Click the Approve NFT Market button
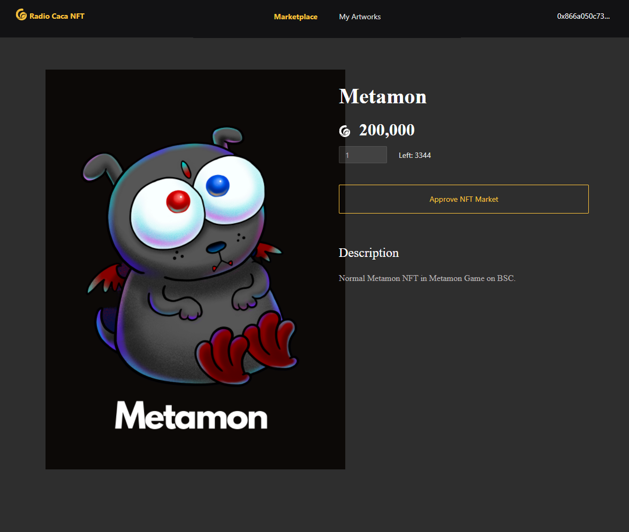The width and height of the screenshot is (629, 532). [x=464, y=199]
